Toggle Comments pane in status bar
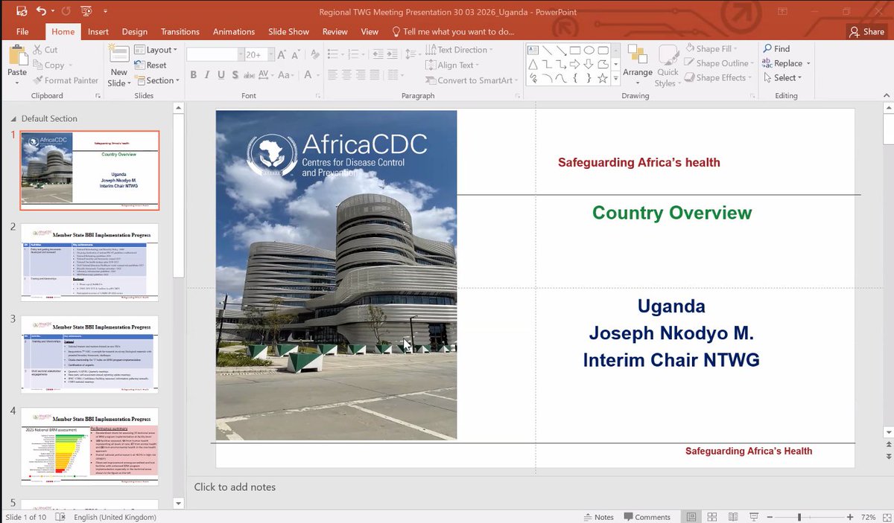This screenshot has width=894, height=523. click(x=647, y=517)
